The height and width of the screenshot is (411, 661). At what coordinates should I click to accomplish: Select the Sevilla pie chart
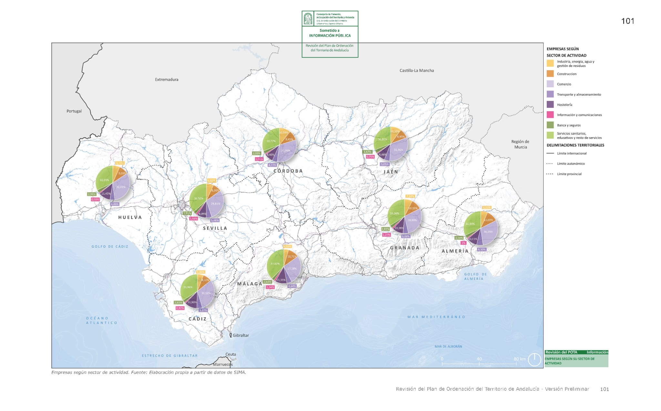207,201
